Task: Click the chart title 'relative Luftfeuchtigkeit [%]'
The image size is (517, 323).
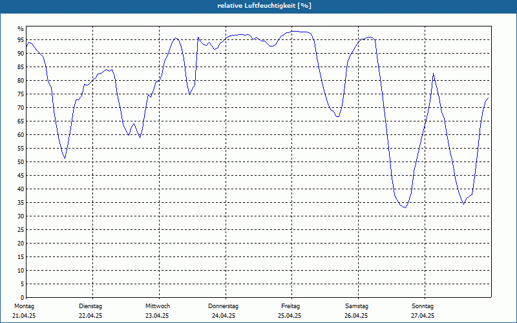Action: click(264, 6)
